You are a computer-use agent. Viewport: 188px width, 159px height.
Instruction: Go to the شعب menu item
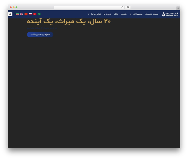coord(124,14)
